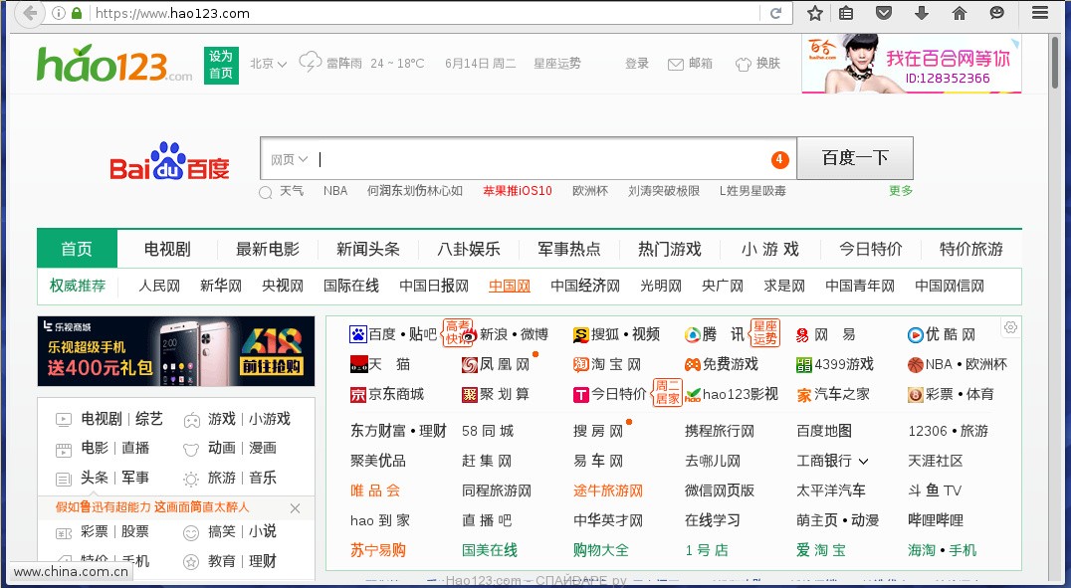Click the weather cloud icon
Image resolution: width=1071 pixels, height=588 pixels.
pos(311,62)
